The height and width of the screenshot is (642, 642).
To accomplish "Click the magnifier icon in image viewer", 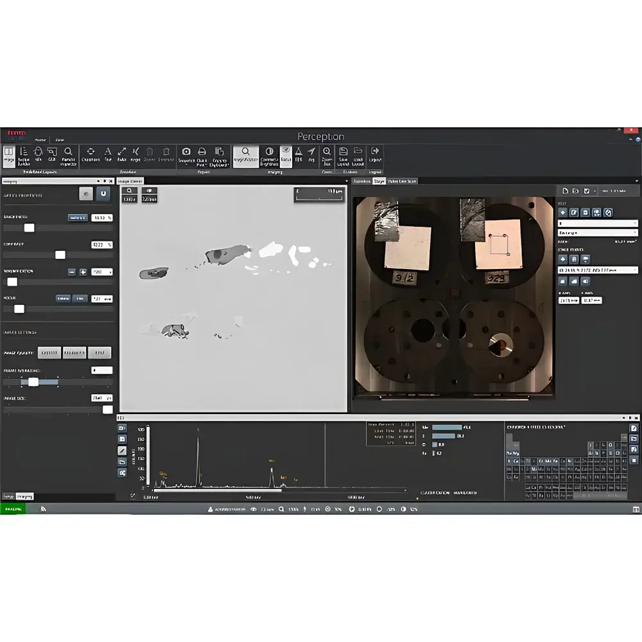I will (130, 191).
